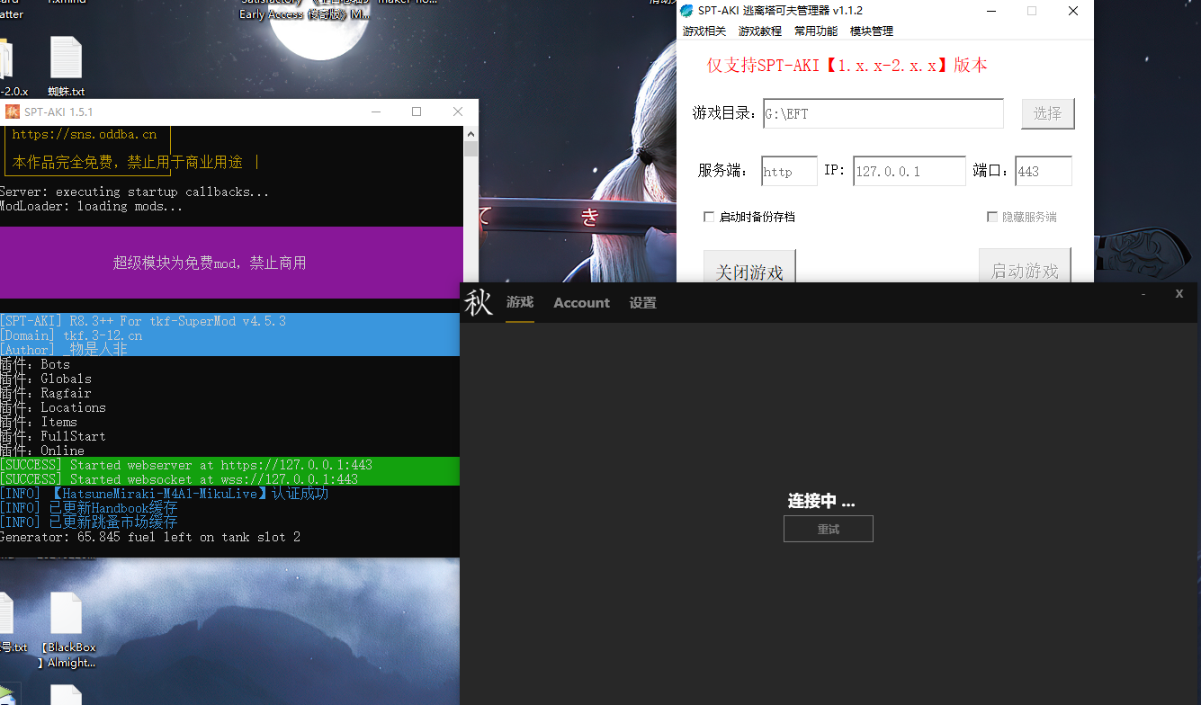Minimize the SPT-AKI manager window
This screenshot has height=705, width=1201.
[x=990, y=11]
